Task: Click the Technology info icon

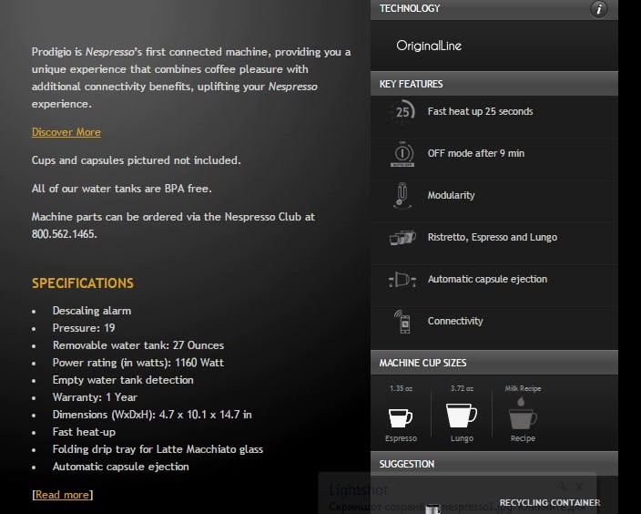Action: click(598, 9)
